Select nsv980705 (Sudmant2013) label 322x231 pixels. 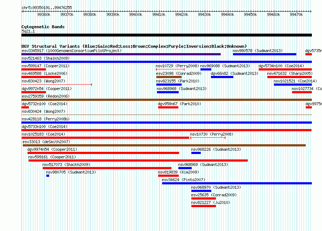[x=71, y=172]
